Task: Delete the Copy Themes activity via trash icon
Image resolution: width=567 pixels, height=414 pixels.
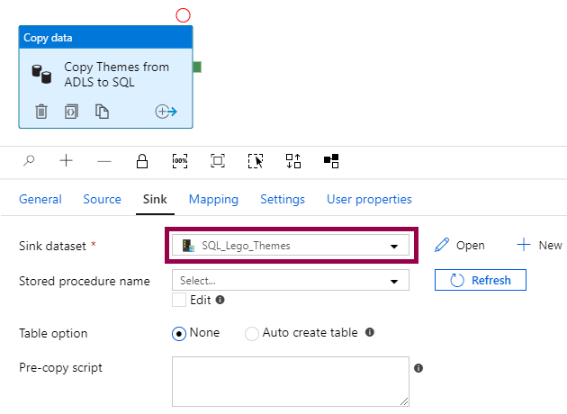Action: [x=41, y=112]
